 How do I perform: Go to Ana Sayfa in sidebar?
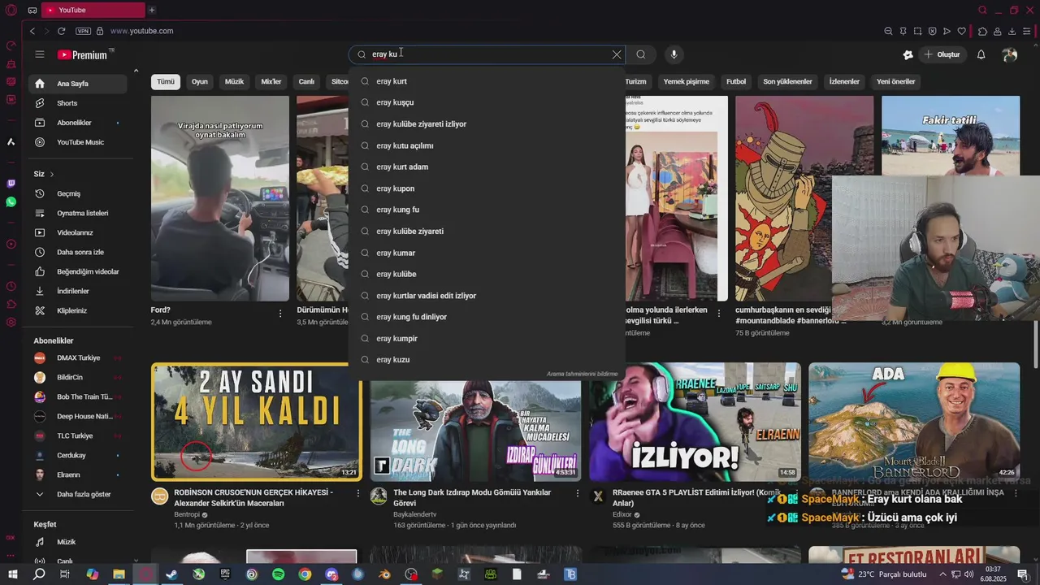click(x=77, y=84)
